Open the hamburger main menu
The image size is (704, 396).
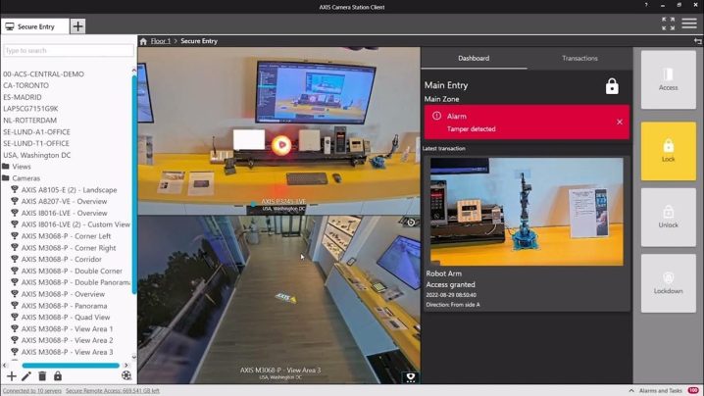[689, 24]
